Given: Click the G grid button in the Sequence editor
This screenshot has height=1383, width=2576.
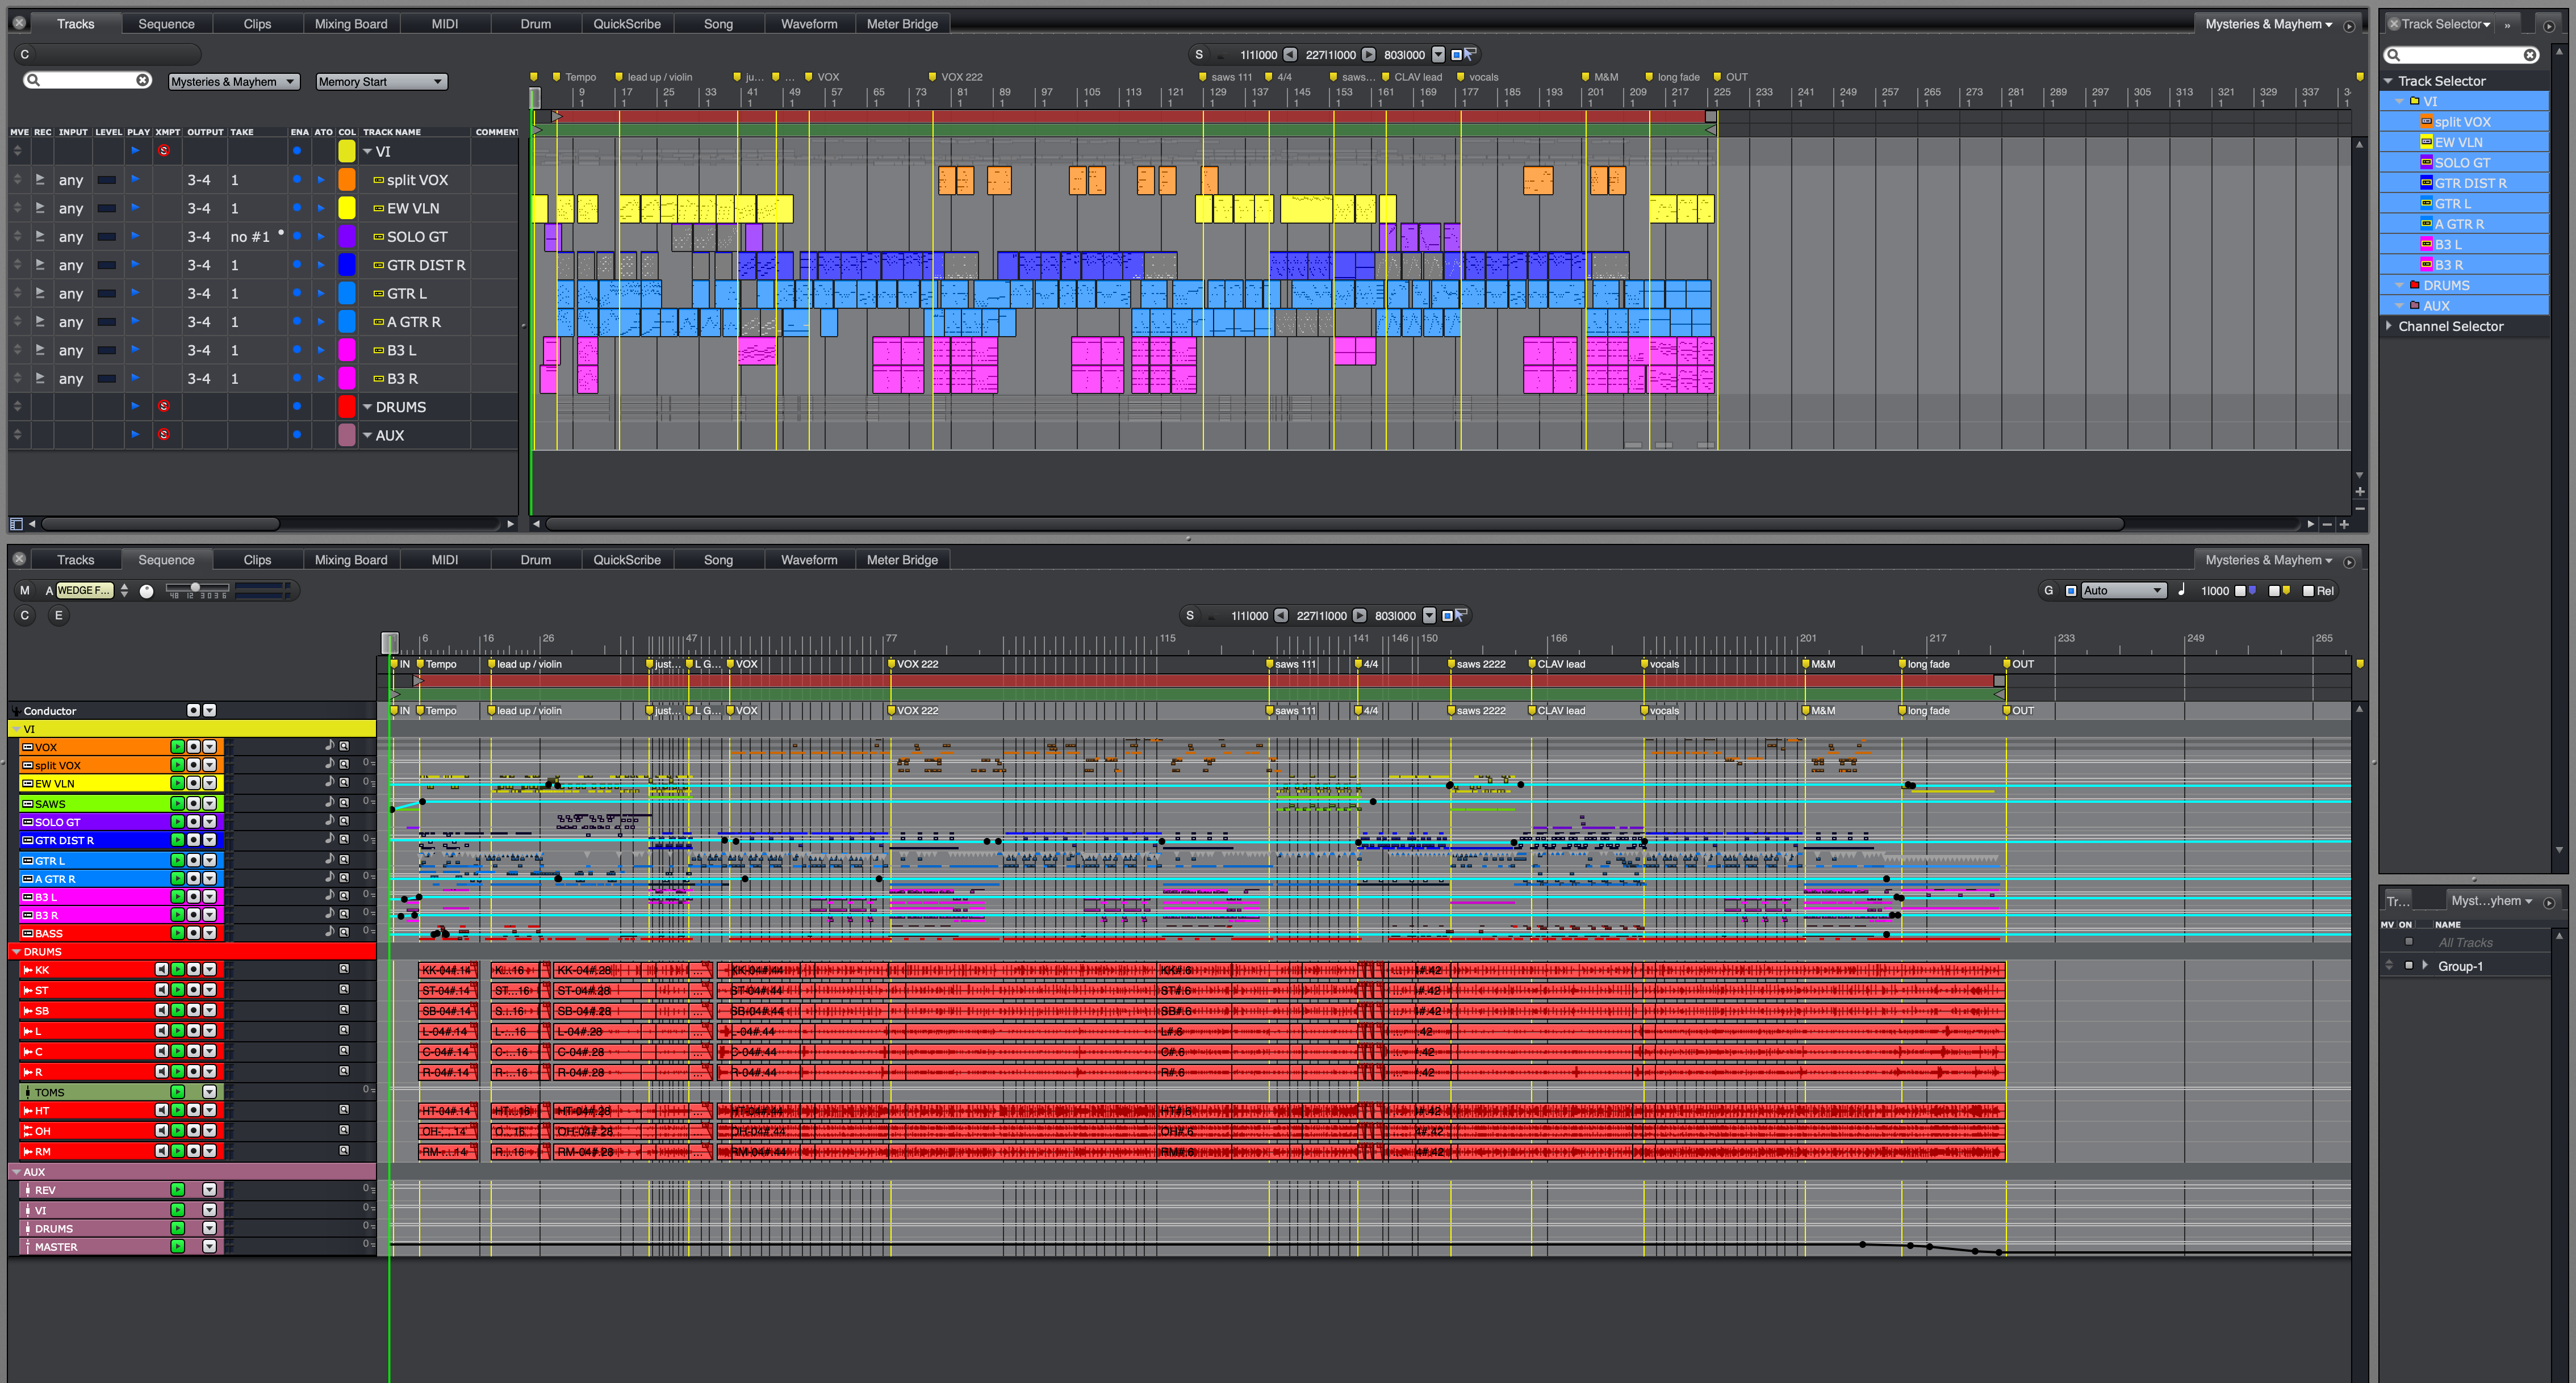Looking at the screenshot, I should click(2048, 590).
